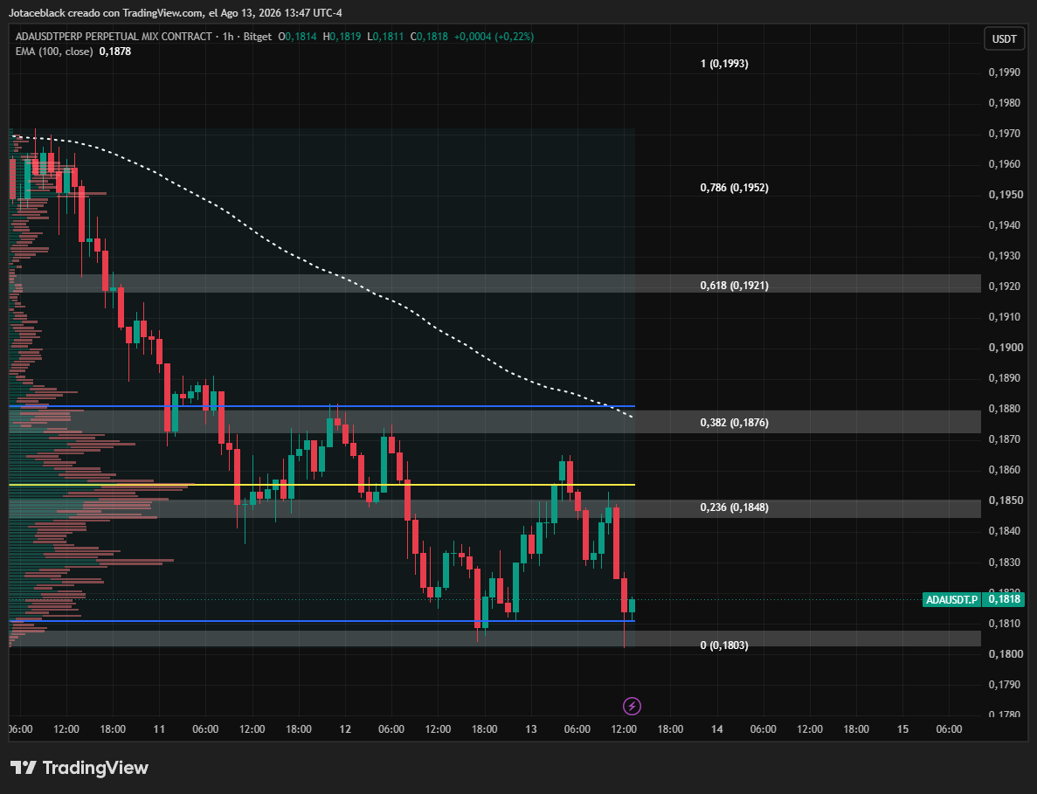Viewport: 1037px width, 794px height.
Task: Select the current price 0,1818 axis label
Action: coord(1003,599)
